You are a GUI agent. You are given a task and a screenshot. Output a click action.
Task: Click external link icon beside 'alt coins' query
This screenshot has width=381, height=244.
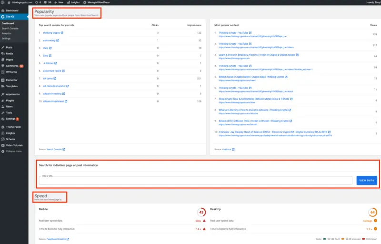[55, 78]
